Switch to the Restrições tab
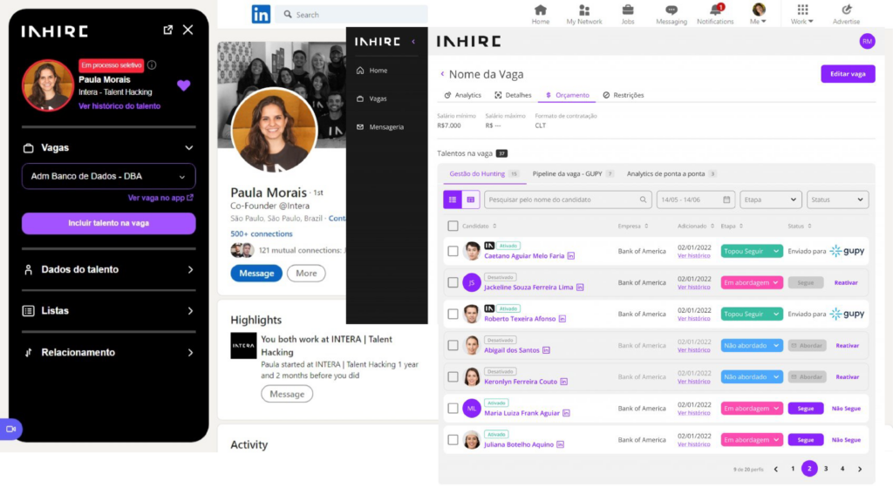The image size is (893, 494). coord(624,95)
